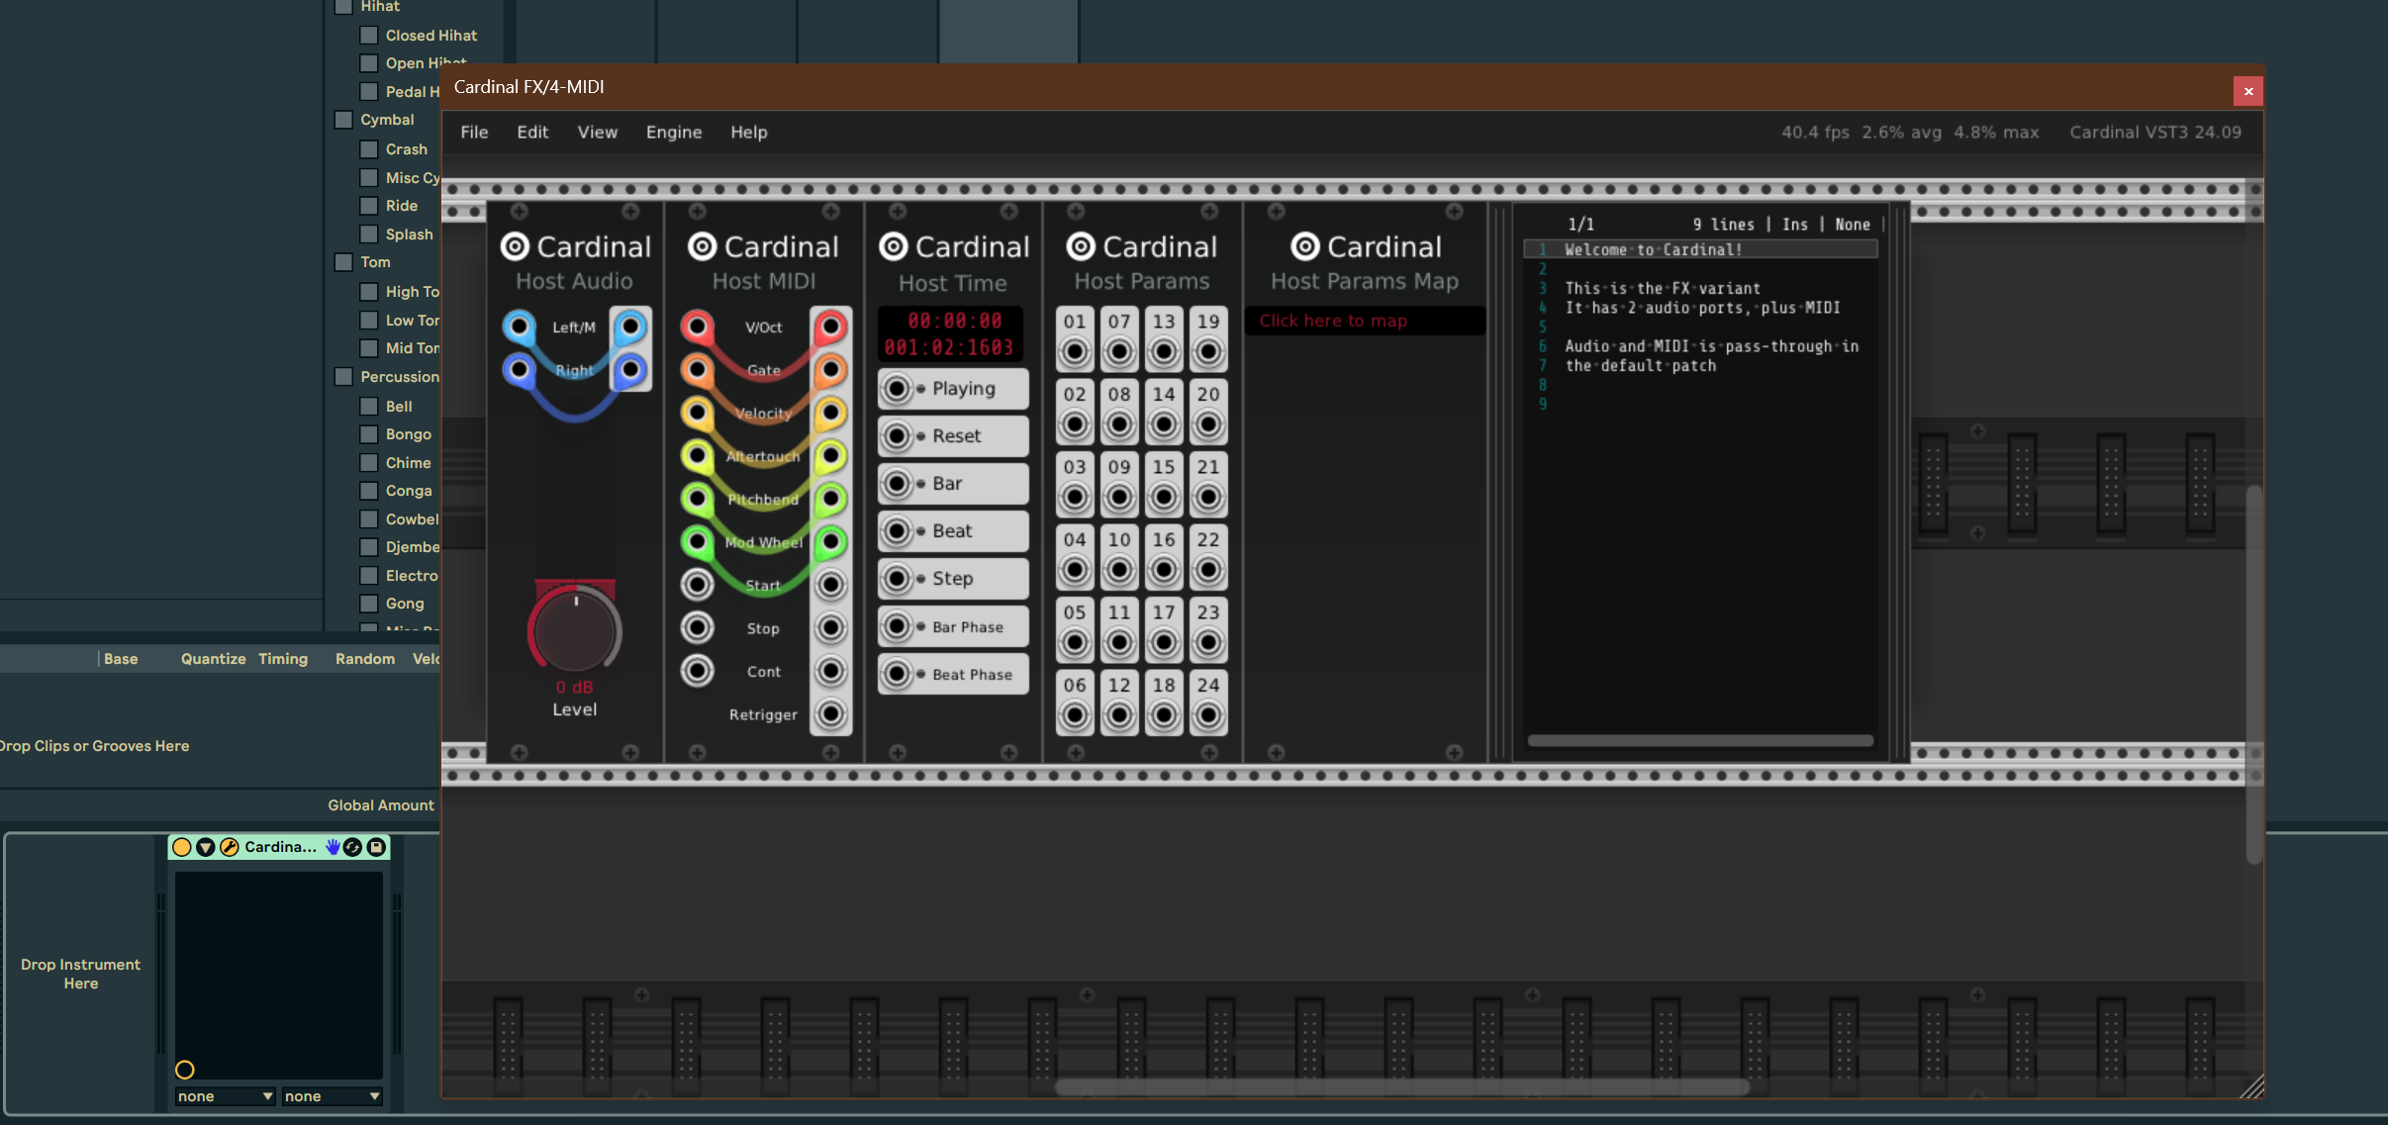Open the View menu in Cardinal
The width and height of the screenshot is (2388, 1125).
[598, 132]
